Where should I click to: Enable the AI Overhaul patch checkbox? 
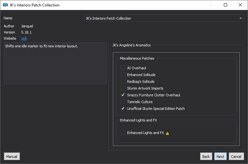coord(123,68)
